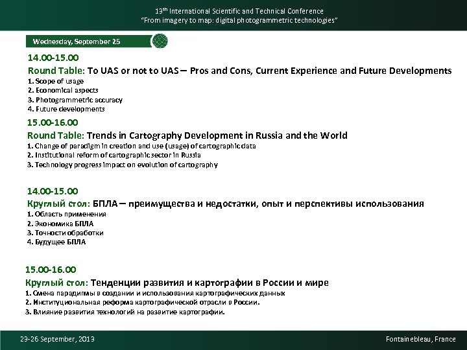Click list item '4. Future developments'
Screen dimensions: 467x350
pos(66,110)
